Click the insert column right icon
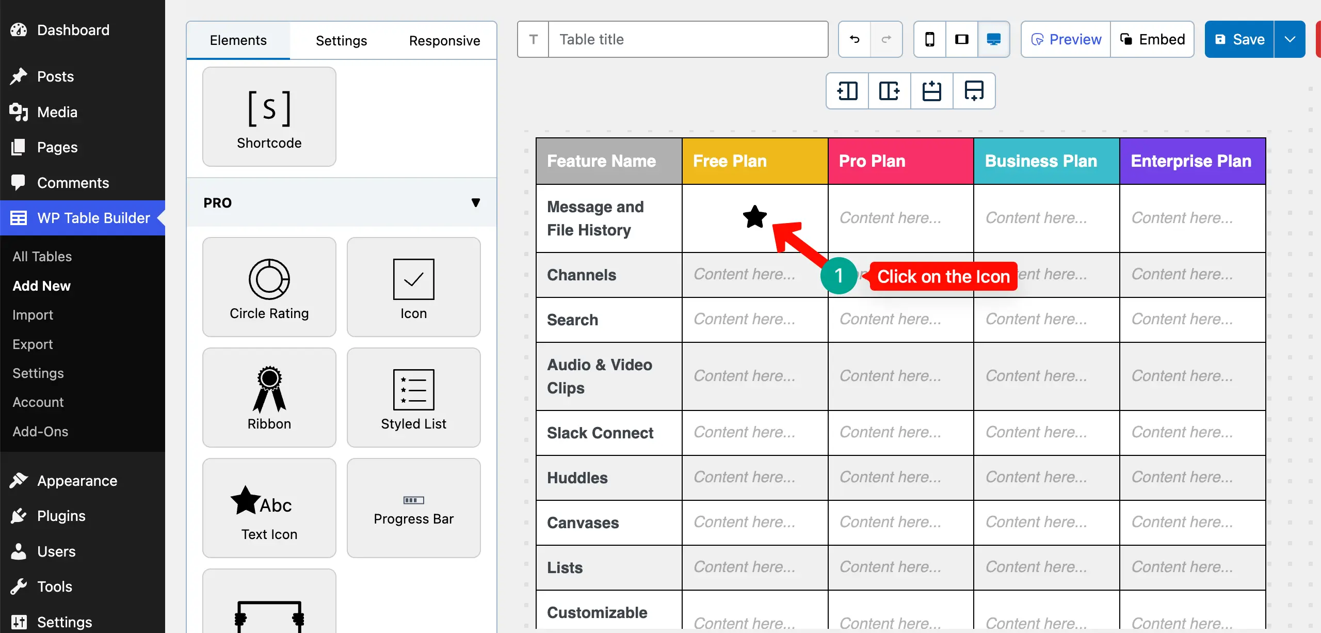 tap(889, 91)
